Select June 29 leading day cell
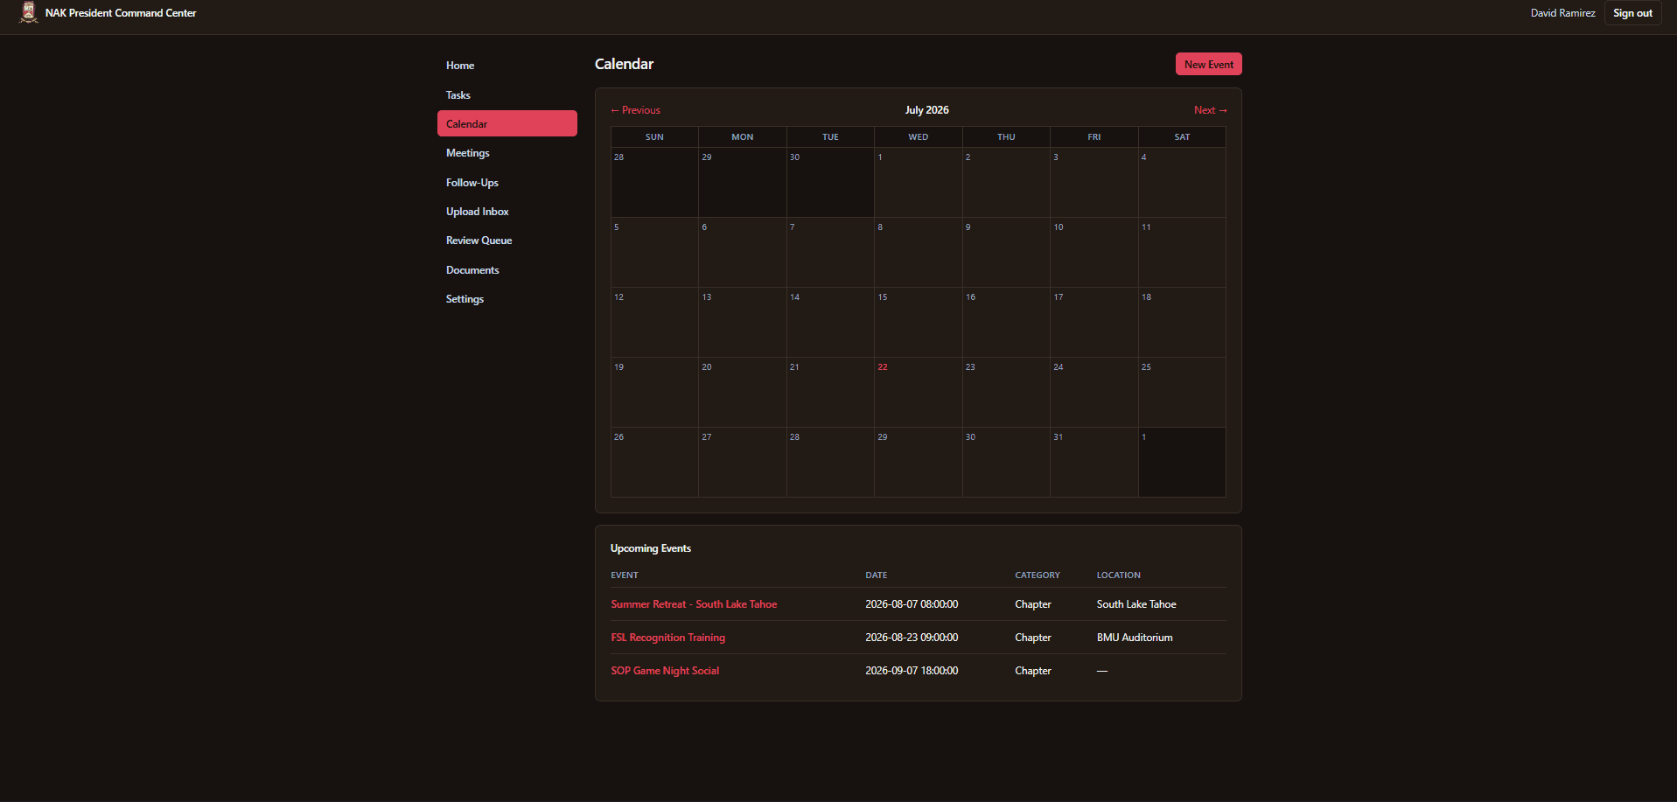This screenshot has height=802, width=1677. pyautogui.click(x=743, y=182)
